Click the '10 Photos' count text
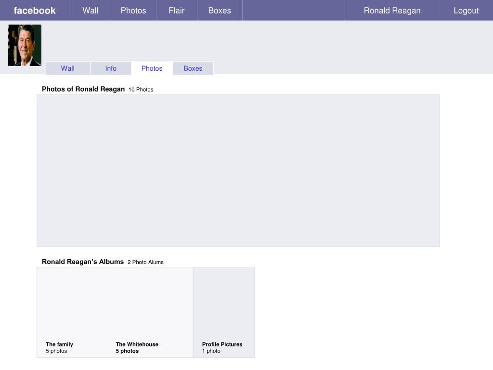The width and height of the screenshot is (493, 370). click(x=141, y=90)
